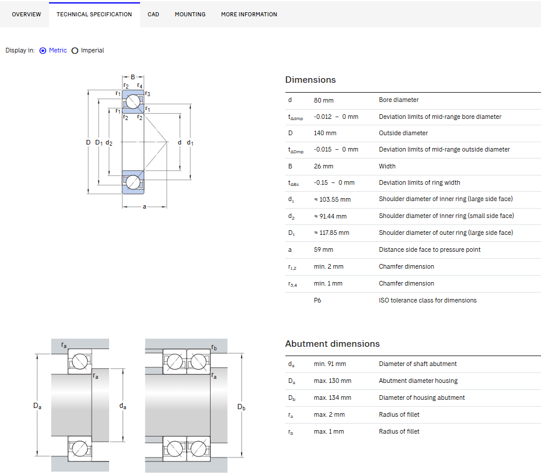Image resolution: width=541 pixels, height=475 pixels.
Task: Click the outside diameter value 140 mm
Action: tap(325, 133)
